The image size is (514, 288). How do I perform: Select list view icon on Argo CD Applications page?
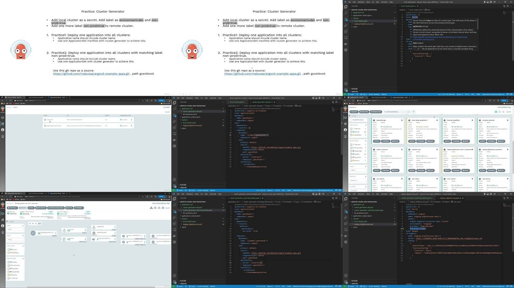pos(499,112)
